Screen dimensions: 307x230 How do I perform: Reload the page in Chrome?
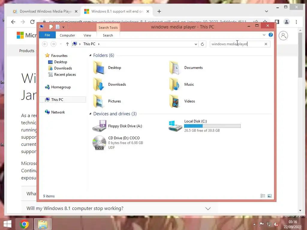[32, 22]
